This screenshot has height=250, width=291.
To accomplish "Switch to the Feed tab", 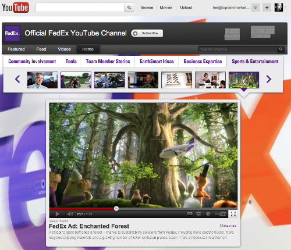I will [41, 49].
